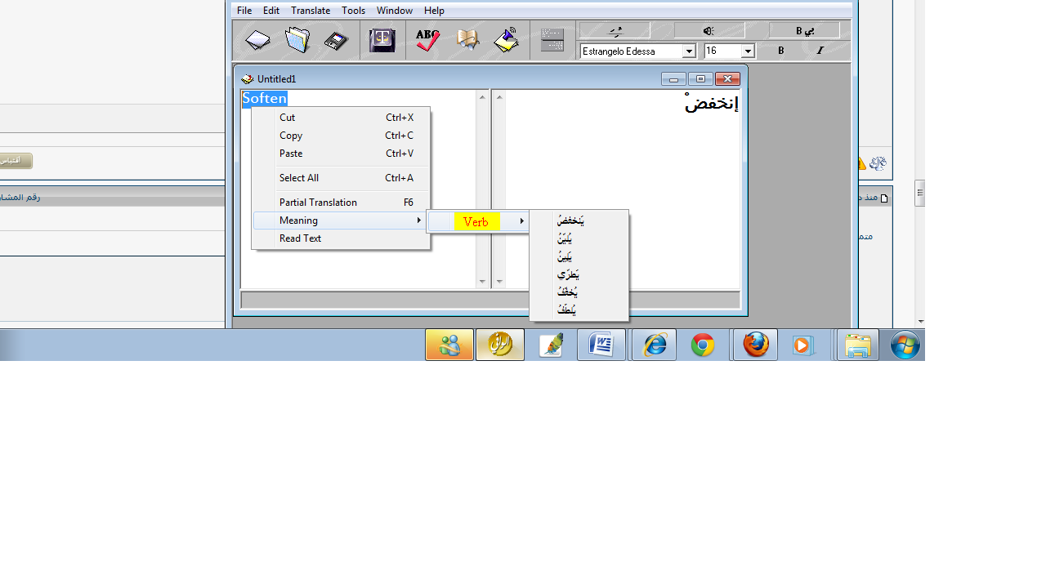Screen dimensions: 1046x588
Task: Switch to Al-Wafi translator taskbar icon
Action: (500, 345)
